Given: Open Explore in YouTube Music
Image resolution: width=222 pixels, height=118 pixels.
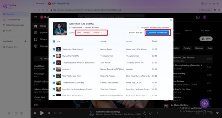Looking at the screenshot, I should (x=41, y=32).
